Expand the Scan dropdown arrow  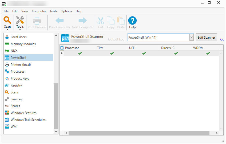pyautogui.click(x=7, y=30)
